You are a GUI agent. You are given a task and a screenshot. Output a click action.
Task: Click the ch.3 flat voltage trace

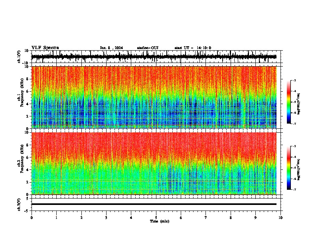(x=154, y=204)
